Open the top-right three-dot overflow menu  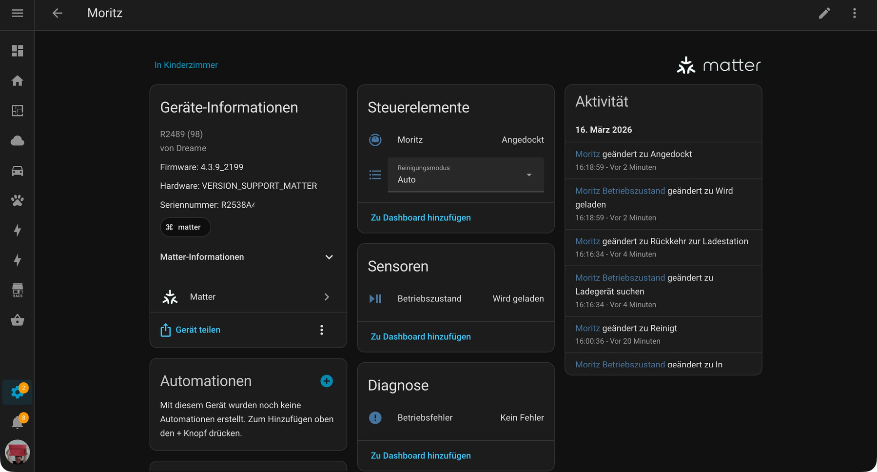(854, 13)
